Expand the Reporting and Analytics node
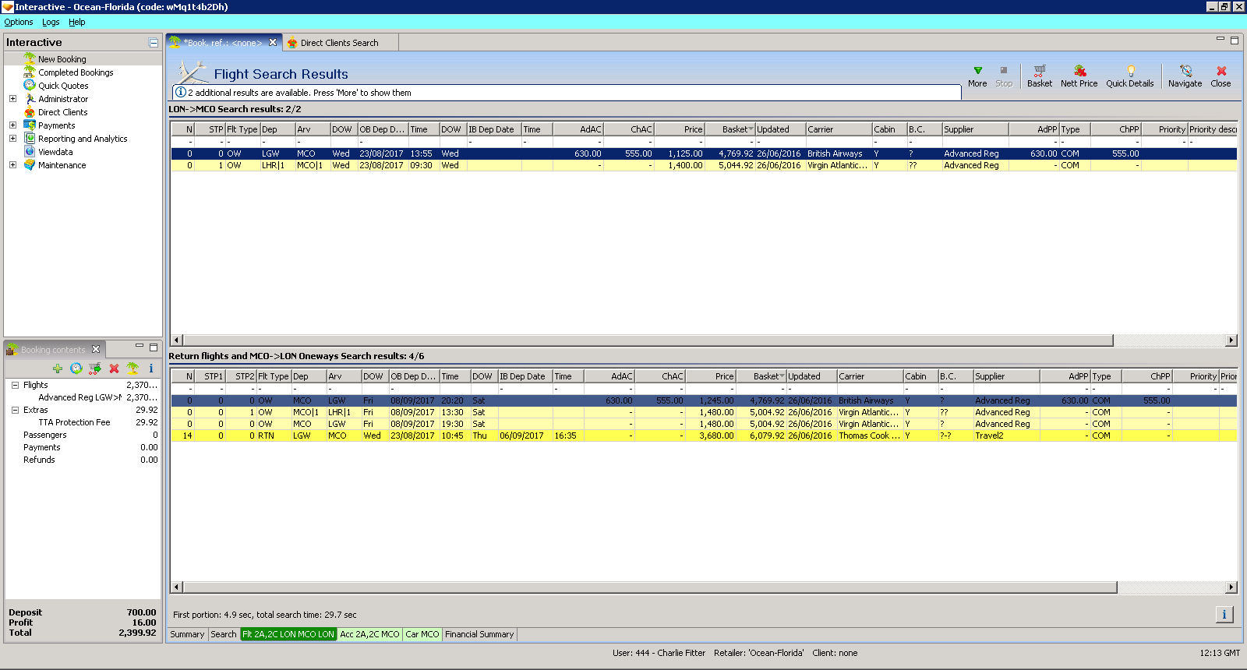Image resolution: width=1247 pixels, height=670 pixels. tap(12, 139)
